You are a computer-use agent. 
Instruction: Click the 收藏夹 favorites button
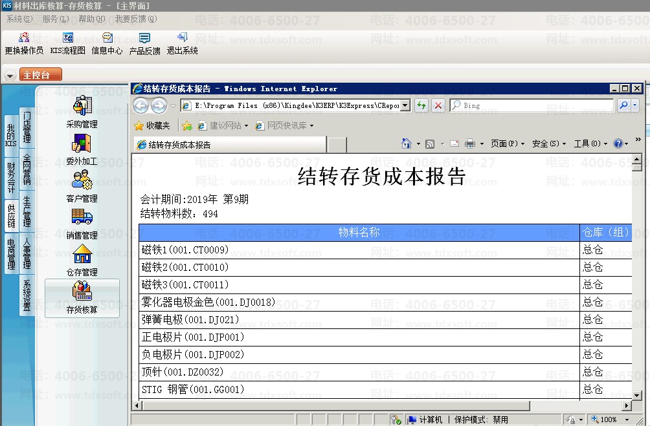(x=152, y=125)
